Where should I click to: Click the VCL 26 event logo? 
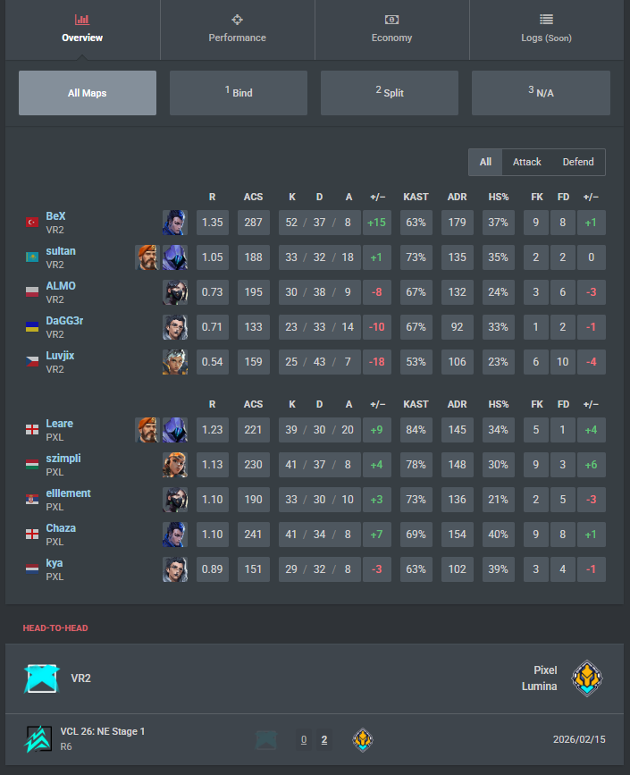[x=38, y=739]
